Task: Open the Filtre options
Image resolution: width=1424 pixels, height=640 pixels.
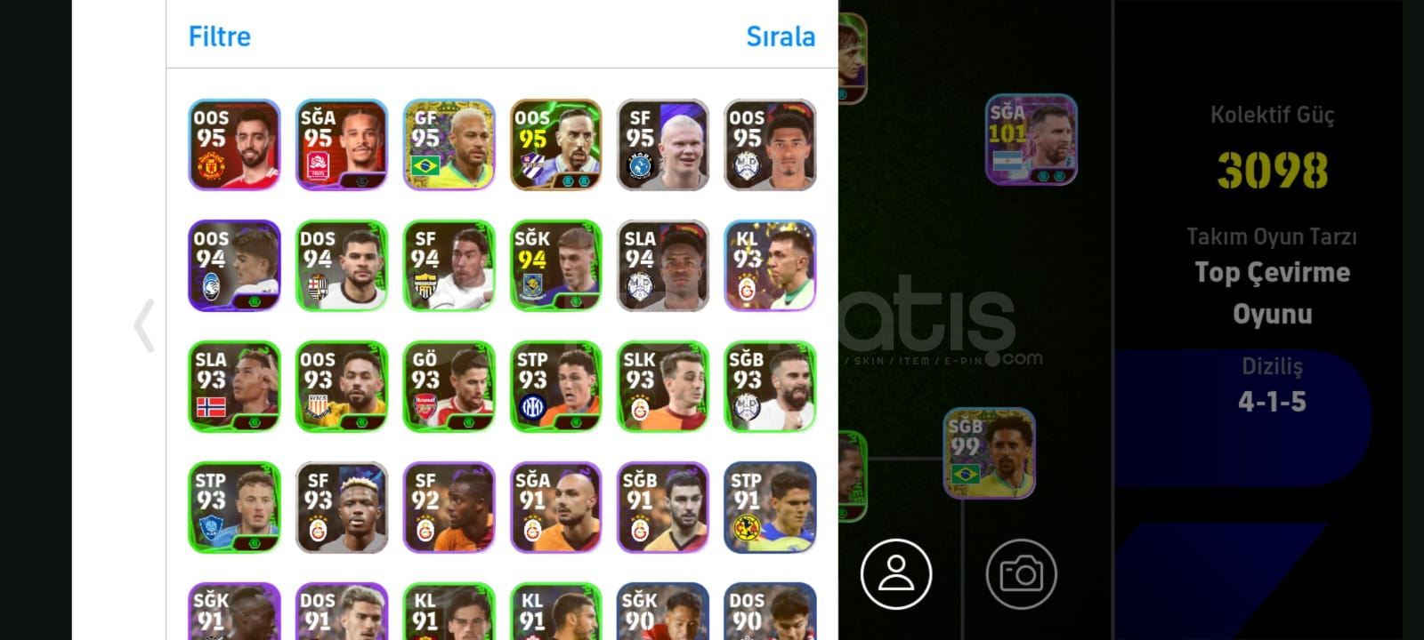Action: (x=220, y=36)
